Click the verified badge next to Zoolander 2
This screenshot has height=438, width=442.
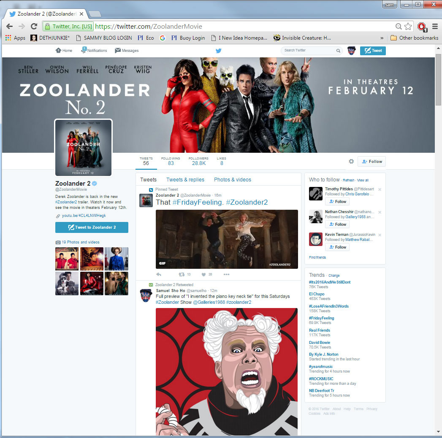[95, 184]
